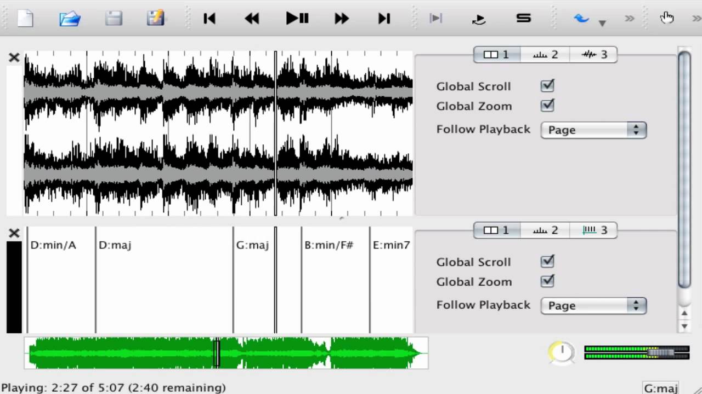Rewind to the start of the audio

click(x=209, y=19)
